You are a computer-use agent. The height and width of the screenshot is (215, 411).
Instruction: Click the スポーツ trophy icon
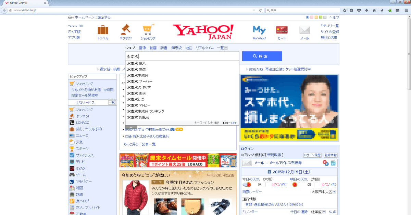[72, 149]
